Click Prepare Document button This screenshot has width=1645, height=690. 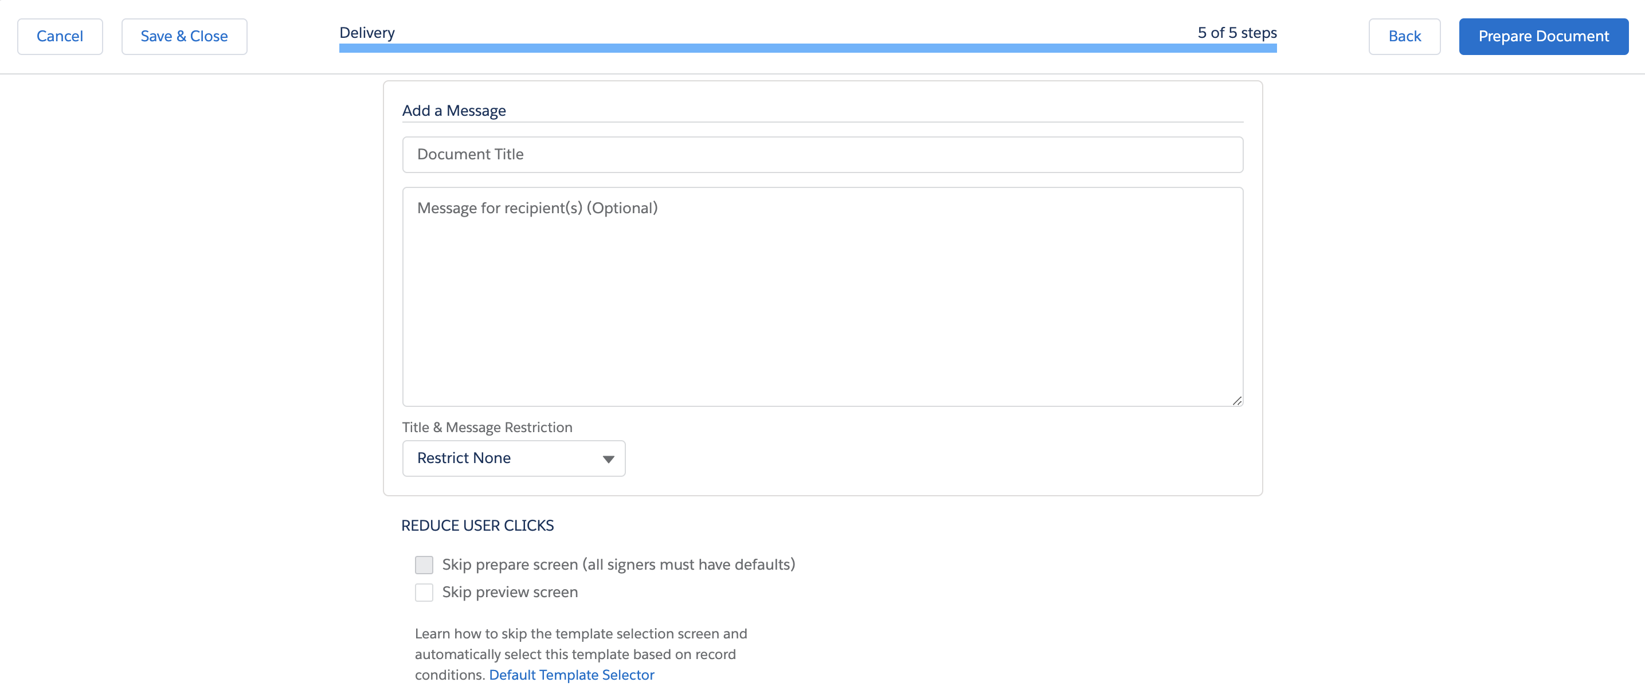pos(1543,36)
